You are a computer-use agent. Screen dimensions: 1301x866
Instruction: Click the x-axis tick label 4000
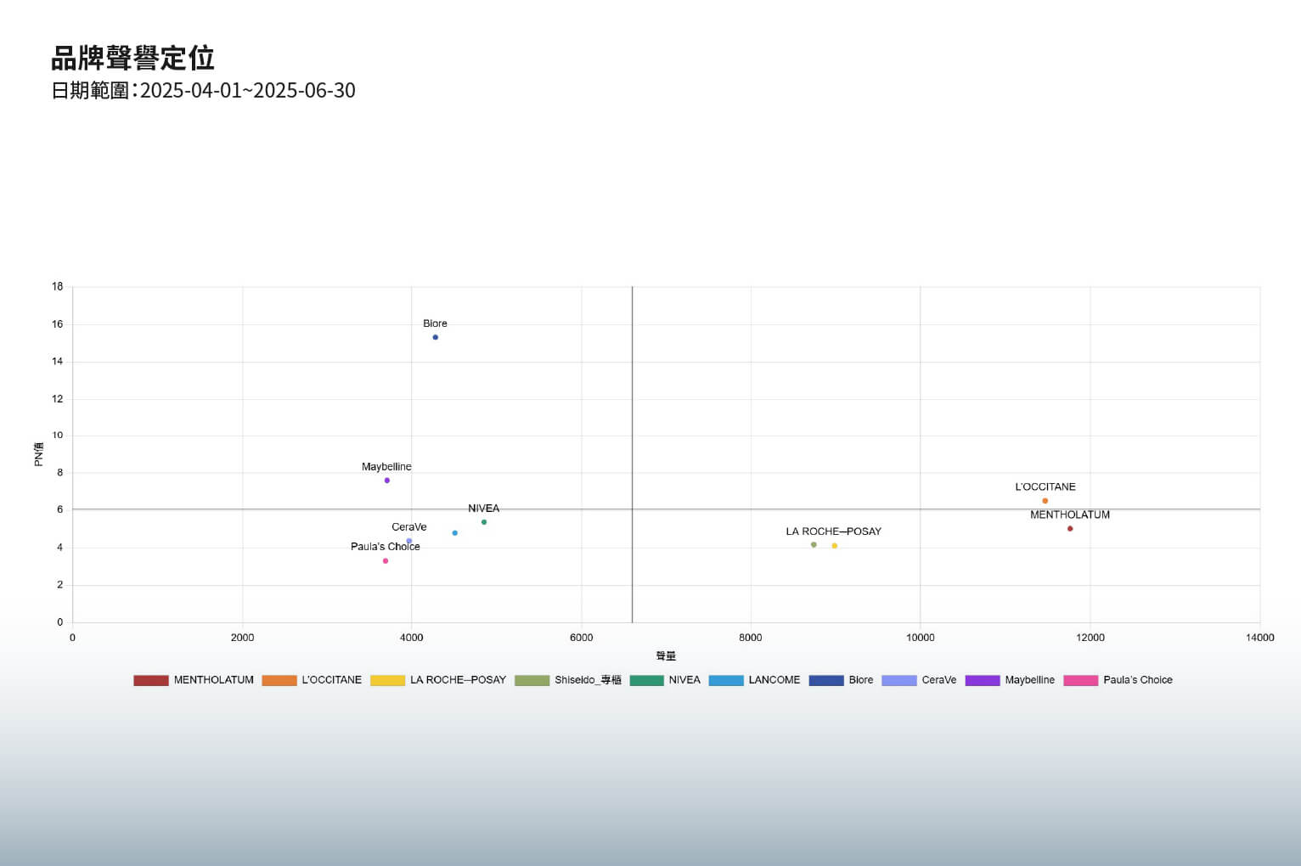(x=412, y=638)
